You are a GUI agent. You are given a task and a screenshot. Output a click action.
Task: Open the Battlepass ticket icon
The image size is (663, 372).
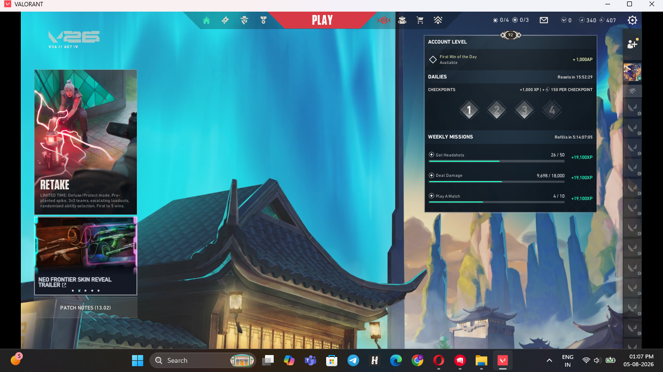225,20
